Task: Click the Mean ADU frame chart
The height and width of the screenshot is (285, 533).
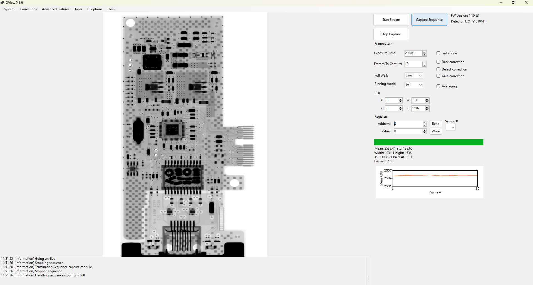Action: [x=430, y=182]
